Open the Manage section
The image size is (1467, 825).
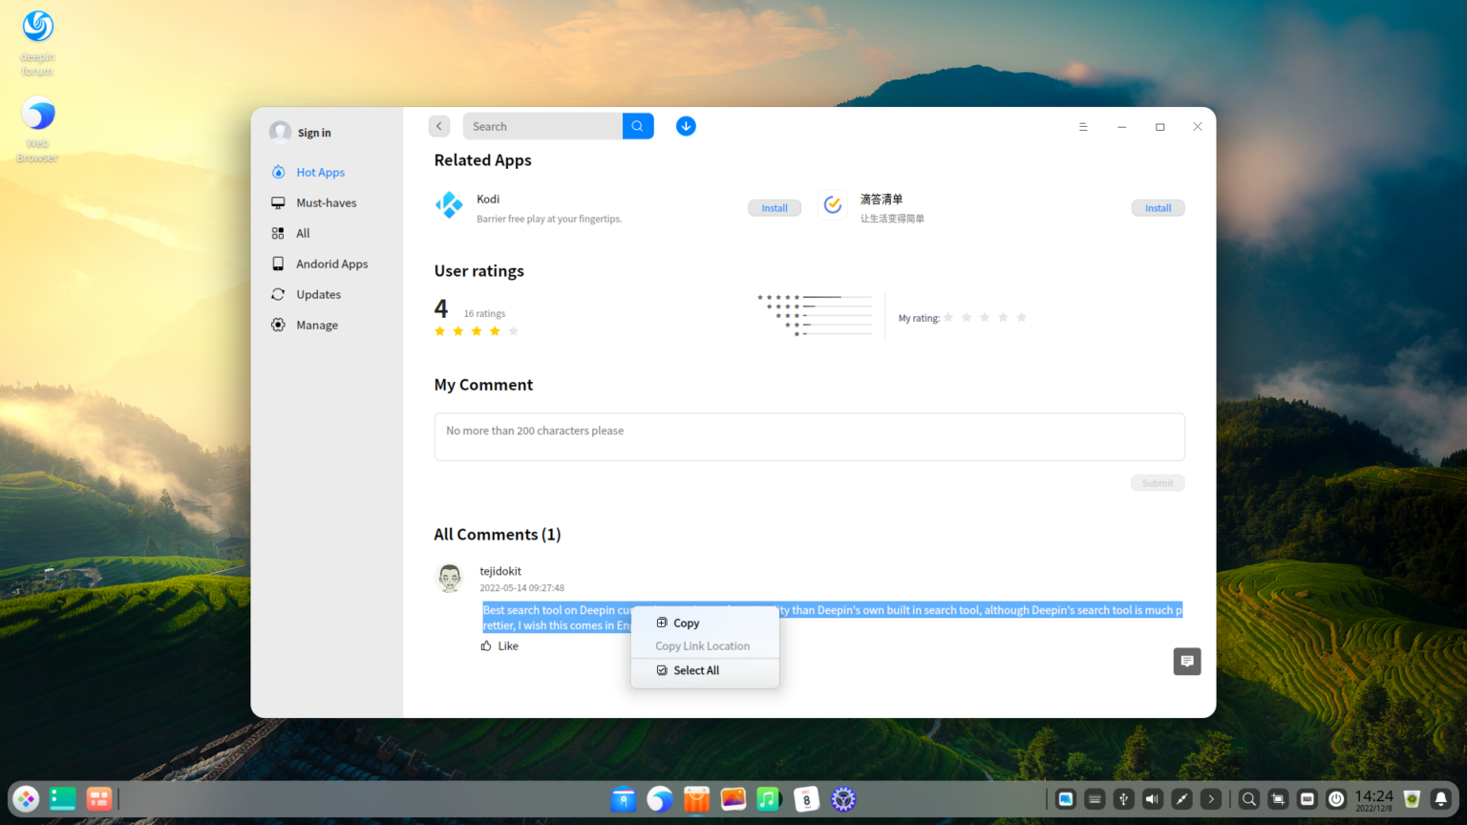(x=315, y=325)
